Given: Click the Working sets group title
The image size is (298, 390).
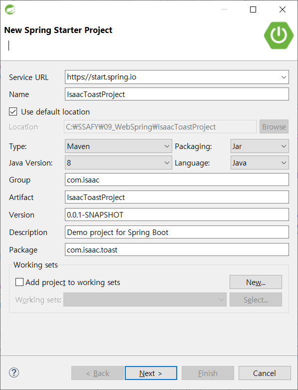Looking at the screenshot, I should click(35, 265).
